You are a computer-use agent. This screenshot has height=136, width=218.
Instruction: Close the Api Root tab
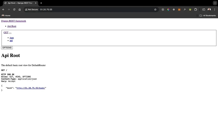(x=36, y=3)
